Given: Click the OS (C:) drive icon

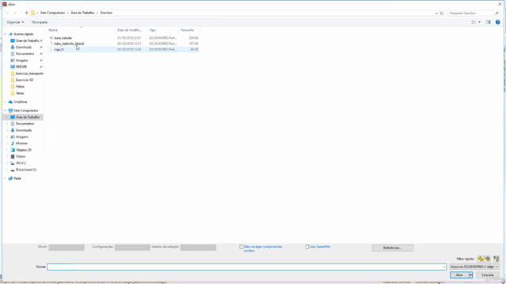Looking at the screenshot, I should (x=13, y=163).
